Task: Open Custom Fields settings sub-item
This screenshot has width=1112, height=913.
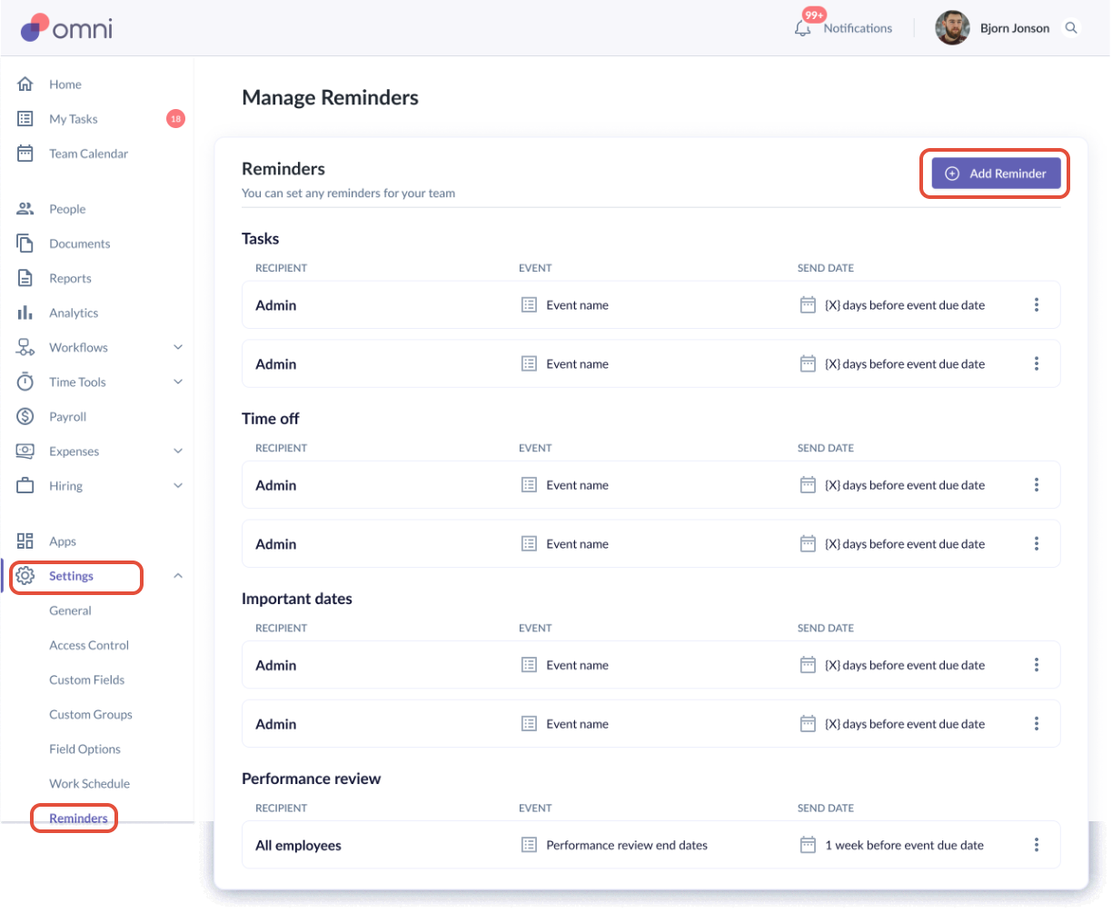Action: 87,680
